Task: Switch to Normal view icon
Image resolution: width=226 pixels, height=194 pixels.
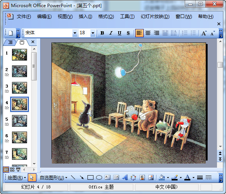Action: 6,170
